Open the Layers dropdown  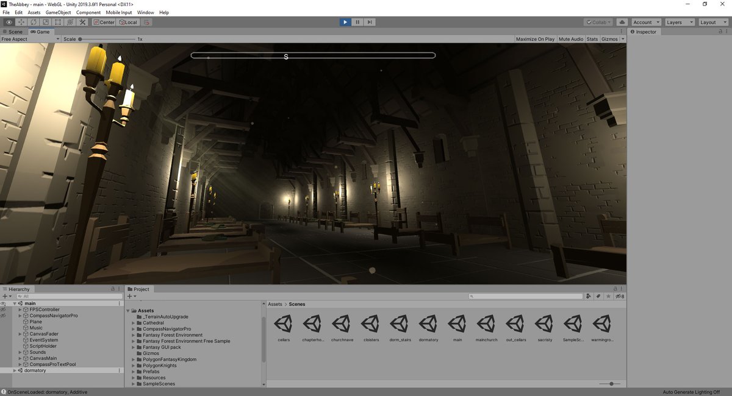(680, 22)
